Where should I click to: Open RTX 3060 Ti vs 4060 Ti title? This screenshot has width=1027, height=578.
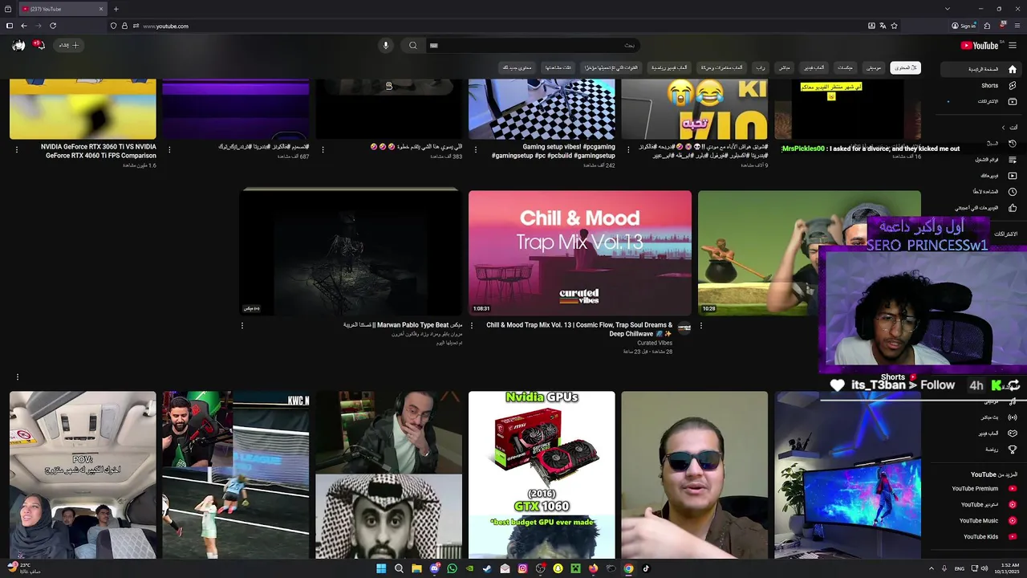tap(99, 152)
